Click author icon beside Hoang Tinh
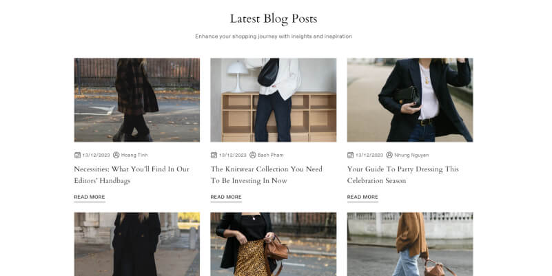 116,155
